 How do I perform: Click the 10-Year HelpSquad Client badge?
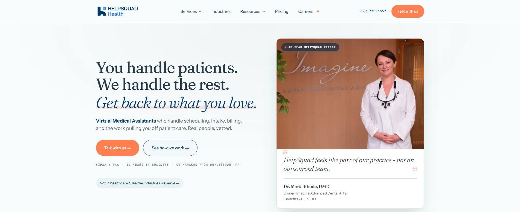coord(310,47)
